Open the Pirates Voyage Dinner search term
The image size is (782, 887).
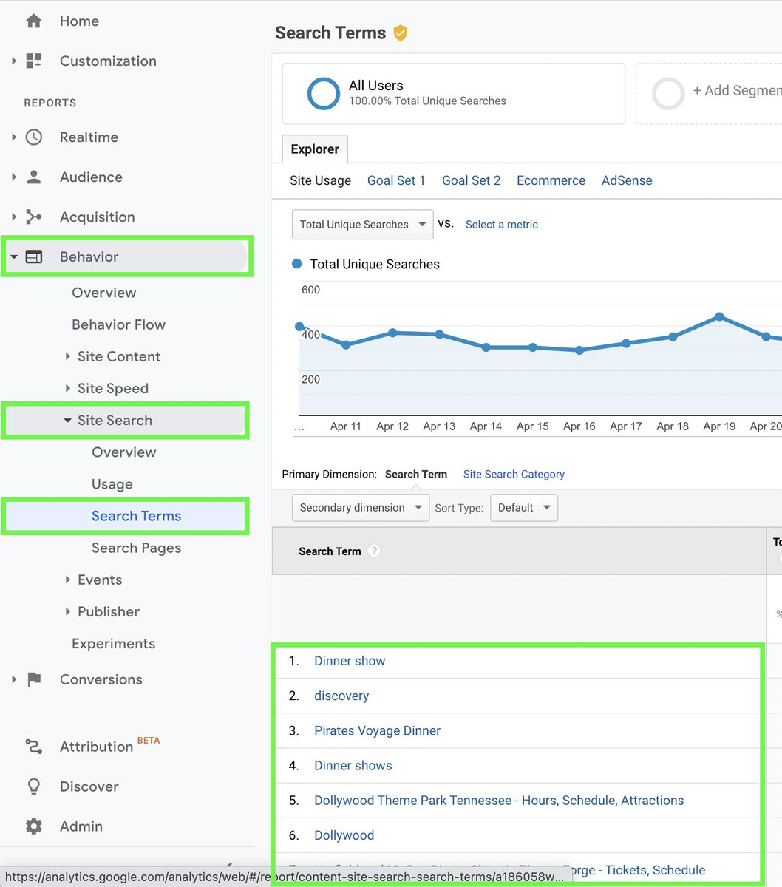(x=377, y=730)
